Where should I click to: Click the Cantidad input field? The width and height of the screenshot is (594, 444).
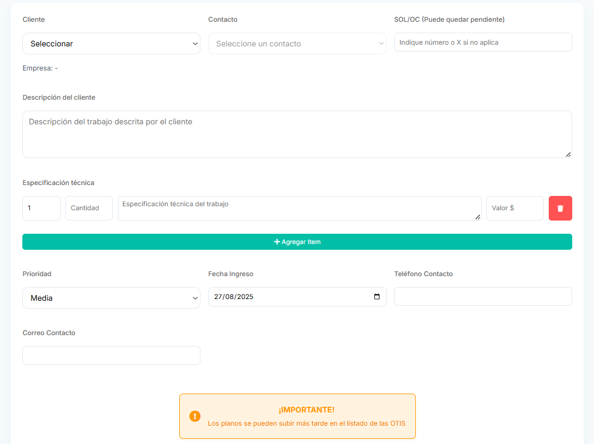(x=89, y=208)
